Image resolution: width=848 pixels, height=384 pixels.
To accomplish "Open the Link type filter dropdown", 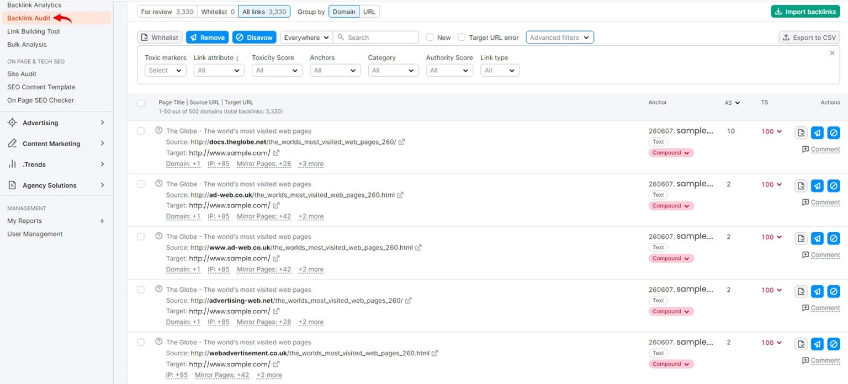I will 500,70.
